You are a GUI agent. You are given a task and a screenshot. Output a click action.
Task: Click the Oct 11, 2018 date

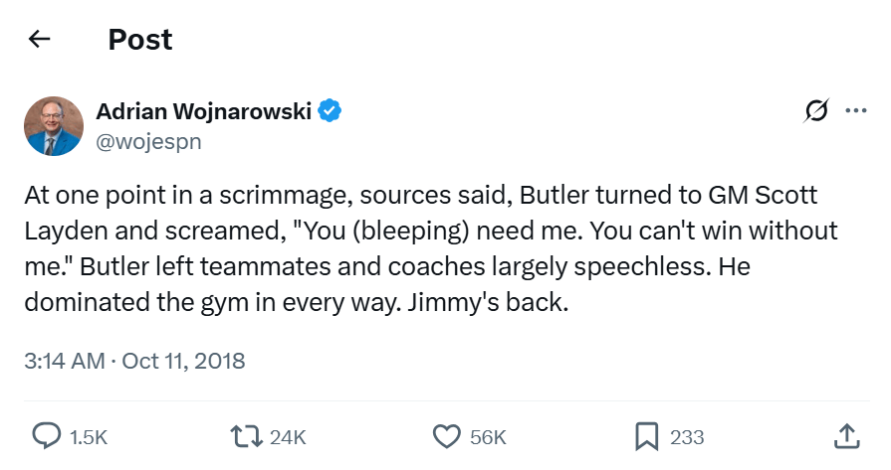coord(183,361)
